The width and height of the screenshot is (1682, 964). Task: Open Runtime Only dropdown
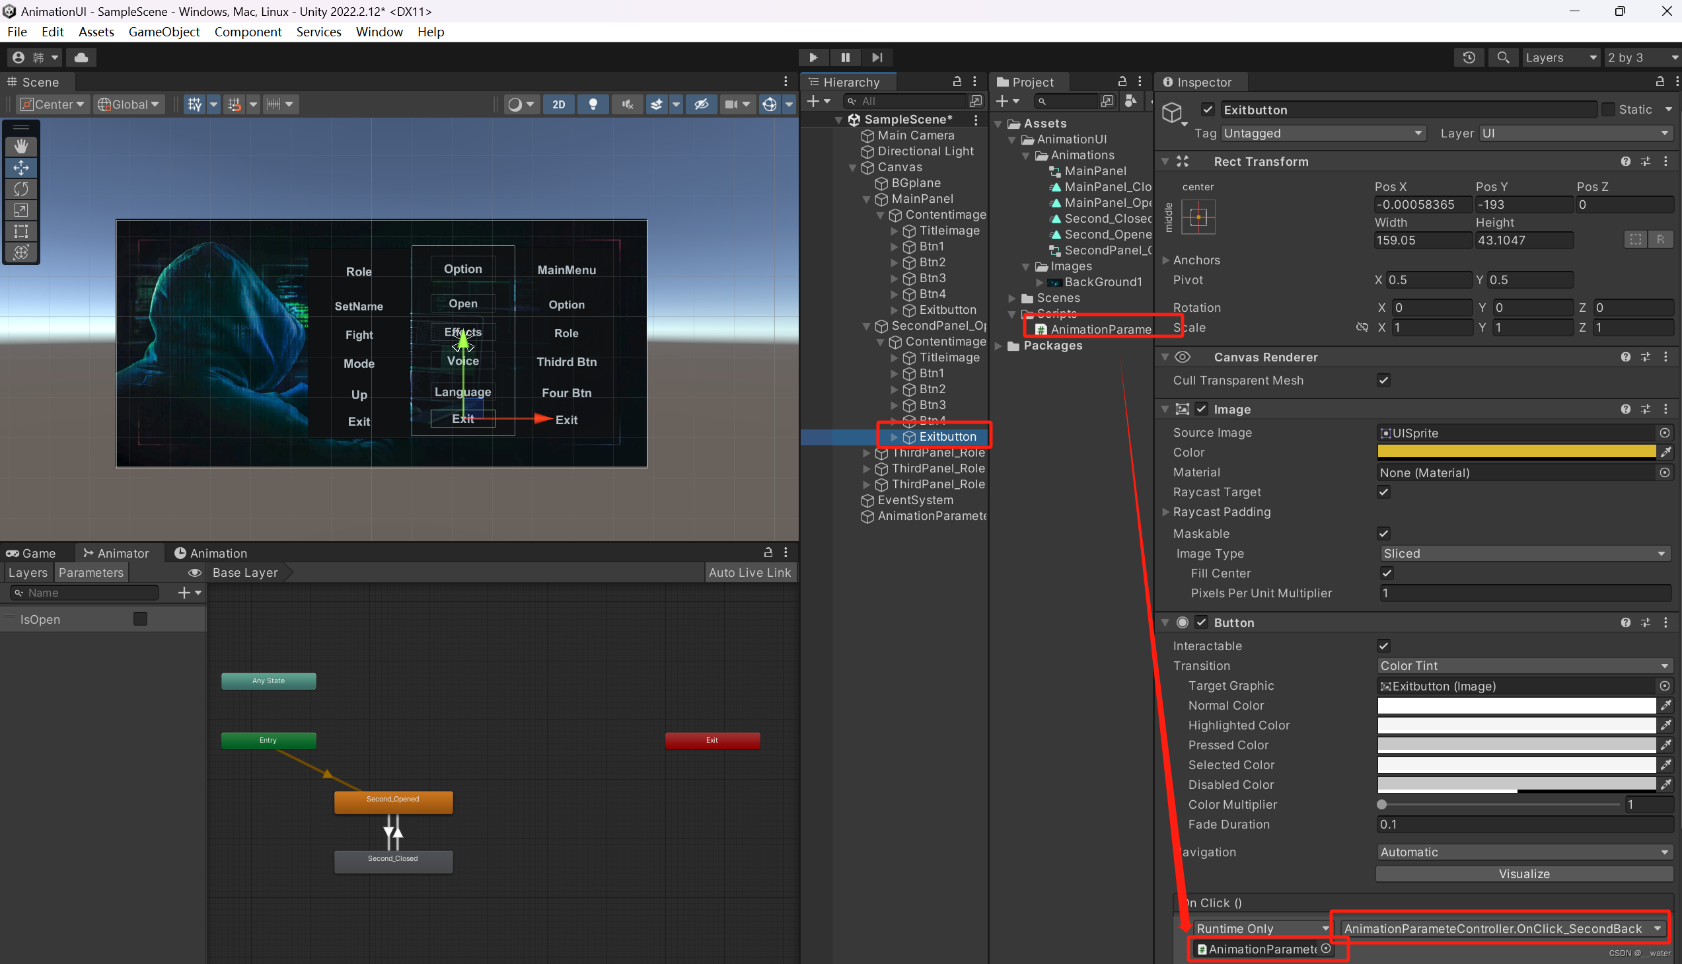(x=1263, y=928)
